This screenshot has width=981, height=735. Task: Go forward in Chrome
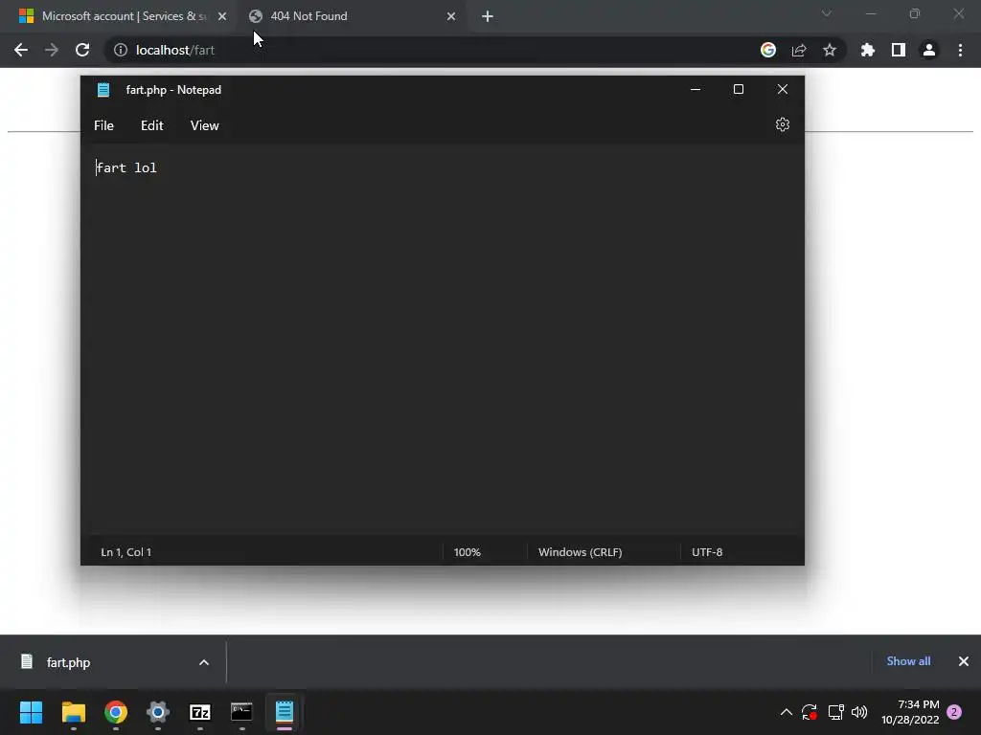[52, 50]
